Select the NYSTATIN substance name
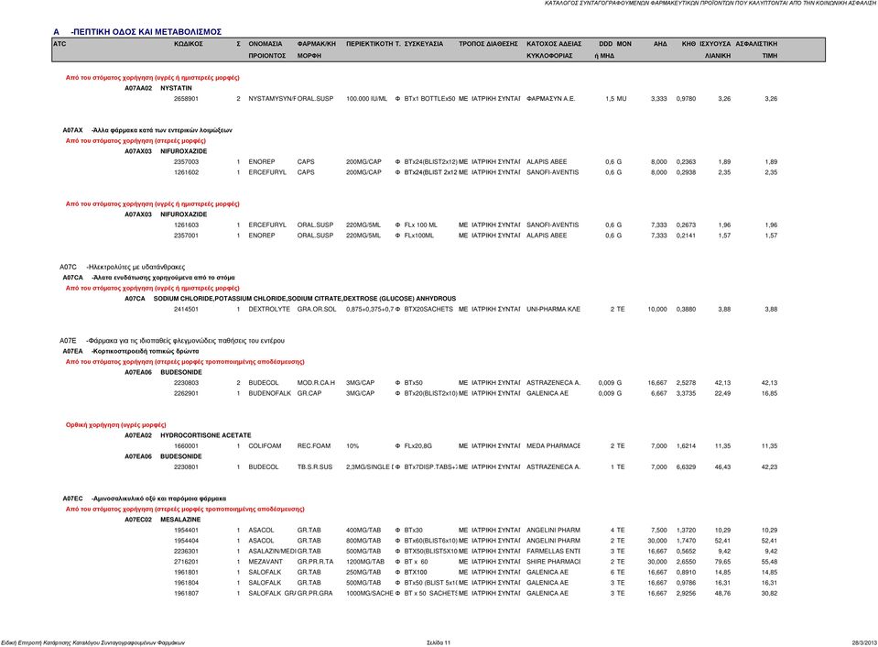Viewport: 878px width, 647px height. coord(176,88)
